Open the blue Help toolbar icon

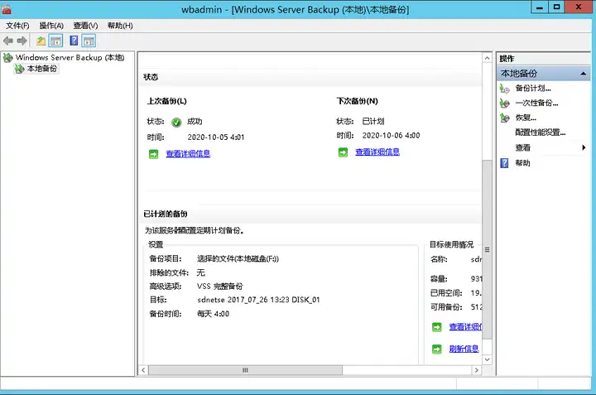click(x=74, y=41)
